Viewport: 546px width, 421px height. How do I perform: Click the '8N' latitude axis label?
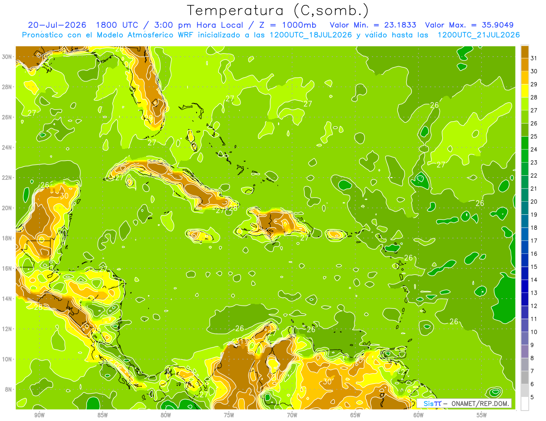pyautogui.click(x=9, y=389)
